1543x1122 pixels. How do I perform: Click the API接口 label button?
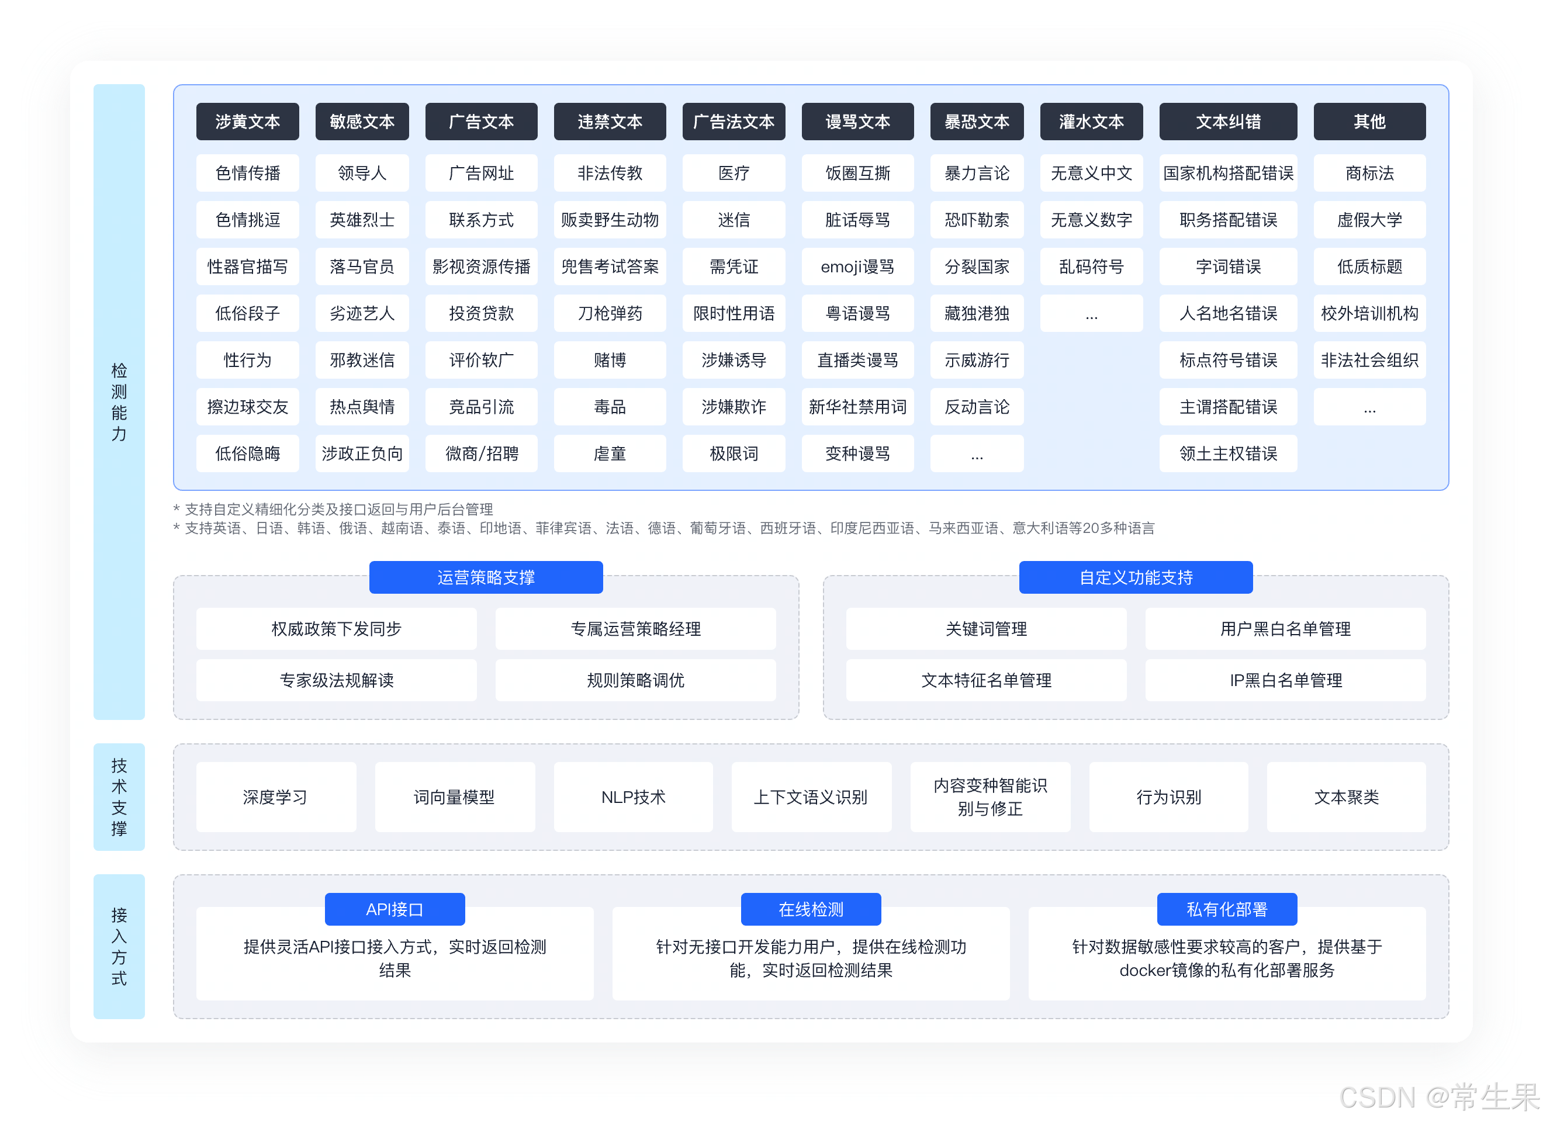395,909
